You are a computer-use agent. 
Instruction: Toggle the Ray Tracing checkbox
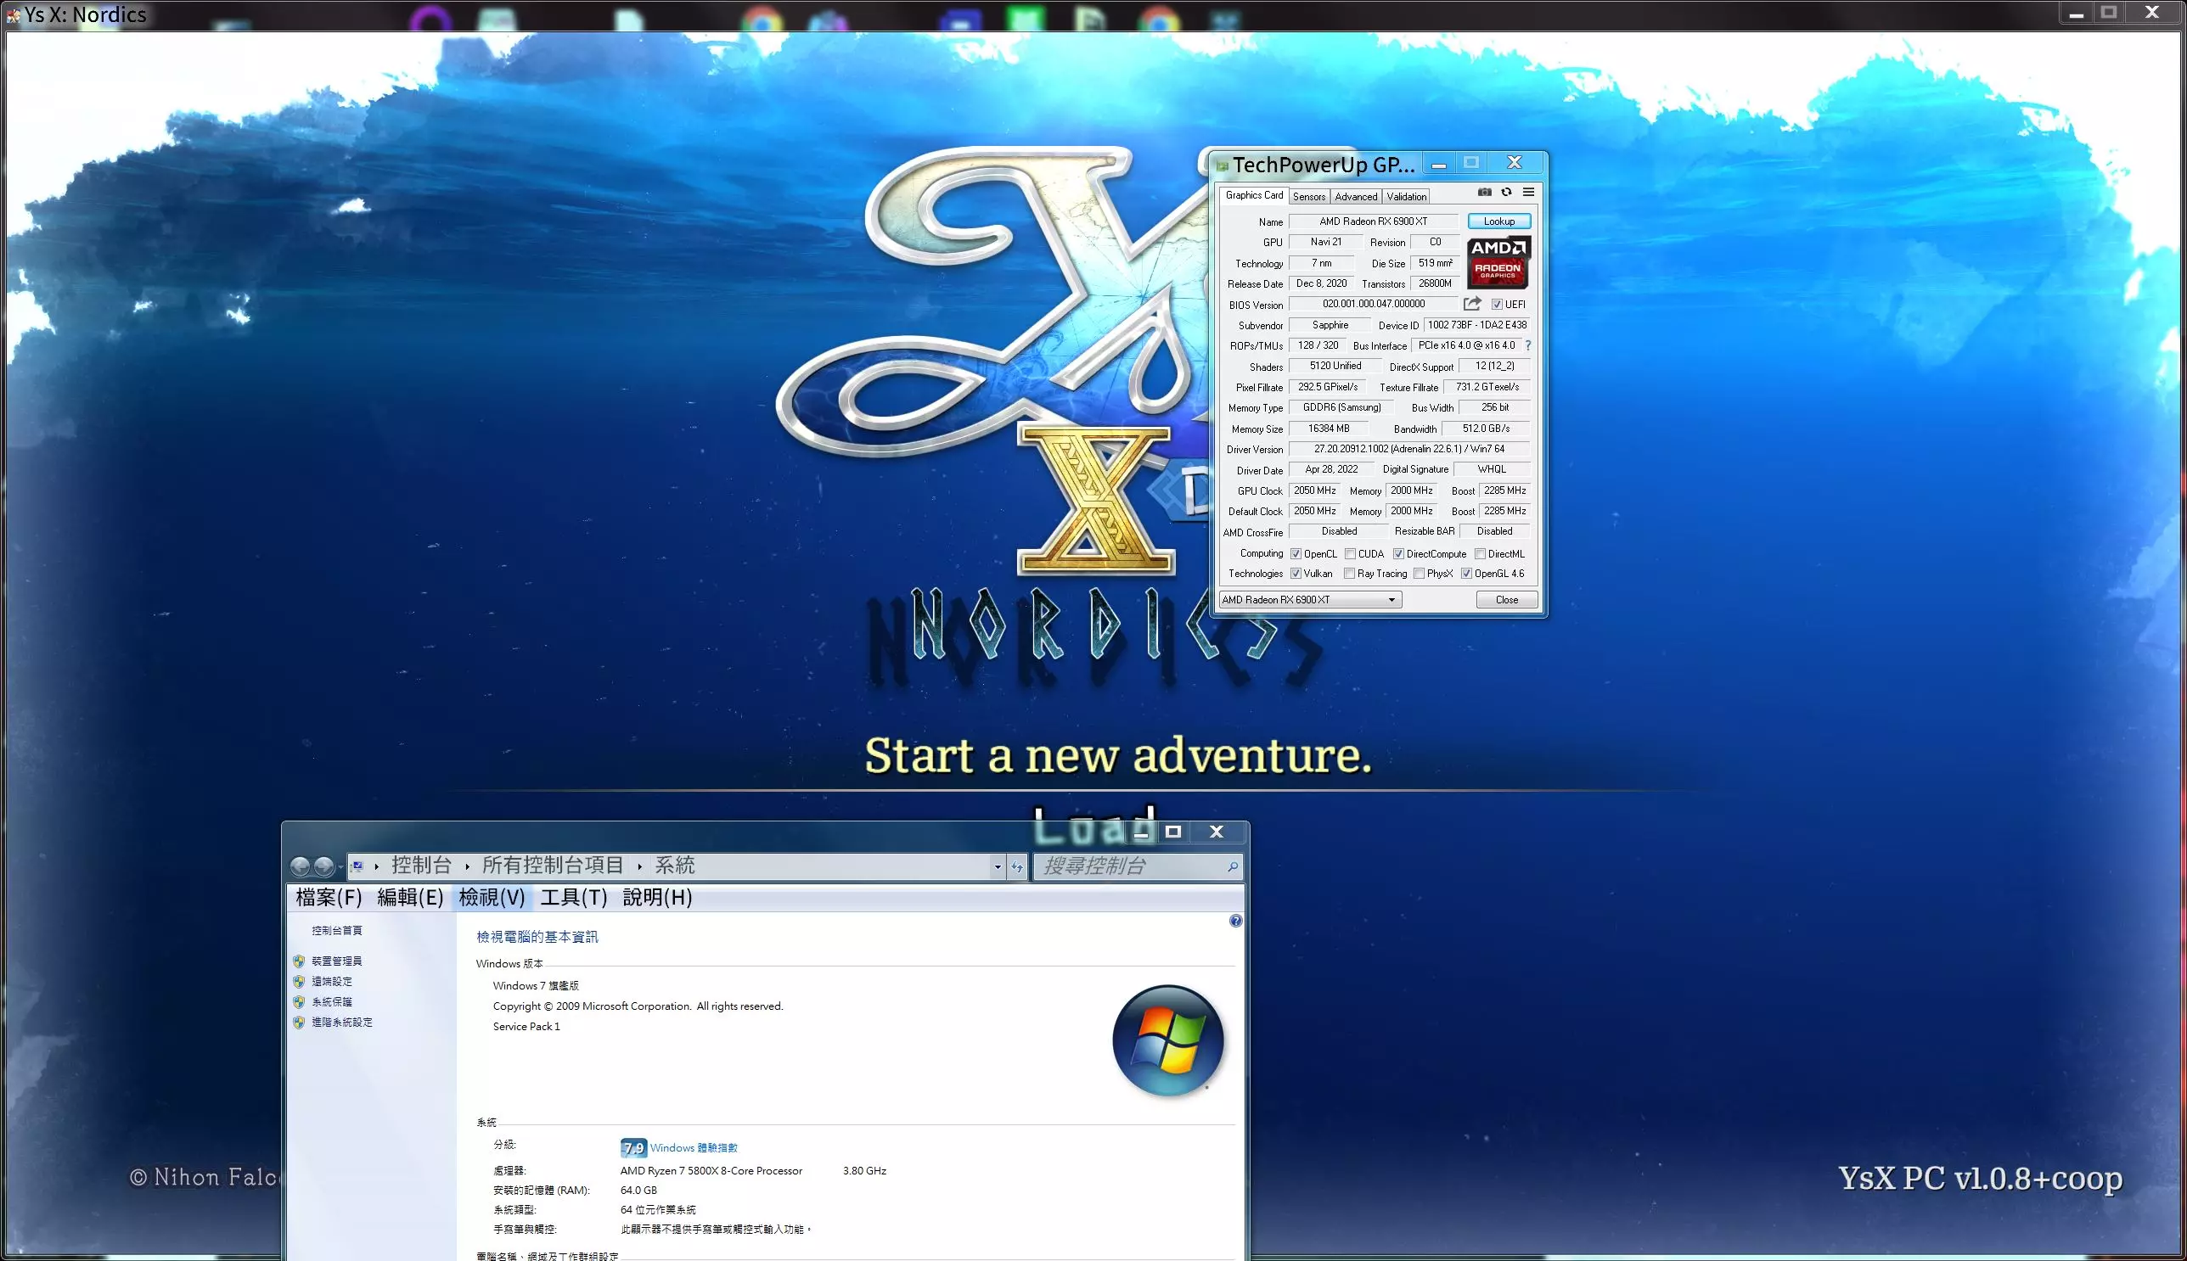[x=1349, y=574]
